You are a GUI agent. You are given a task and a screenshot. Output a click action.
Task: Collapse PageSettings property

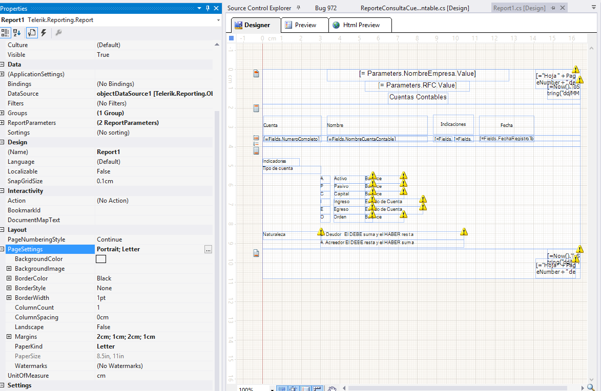coord(2,249)
